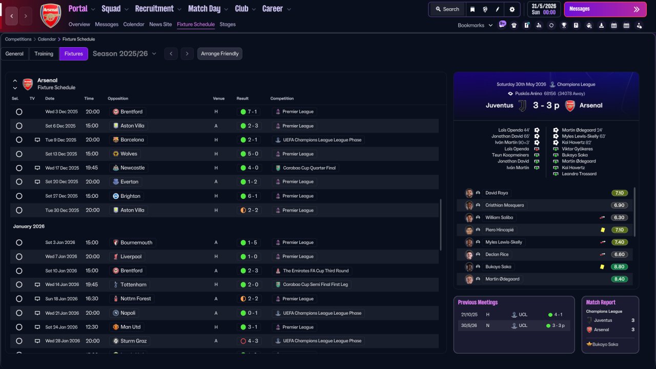Open the globe world icon in toolbar
This screenshot has width=656, height=369.
pyautogui.click(x=485, y=9)
